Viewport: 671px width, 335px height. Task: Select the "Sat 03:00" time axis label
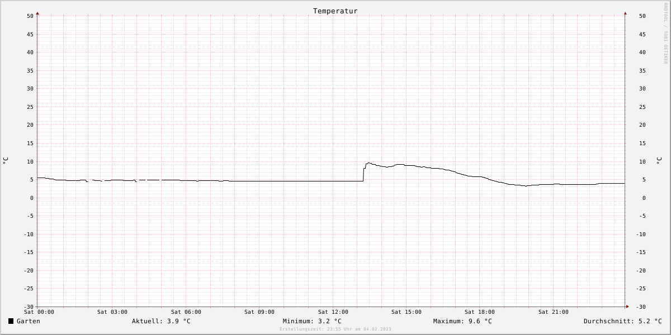pos(112,312)
